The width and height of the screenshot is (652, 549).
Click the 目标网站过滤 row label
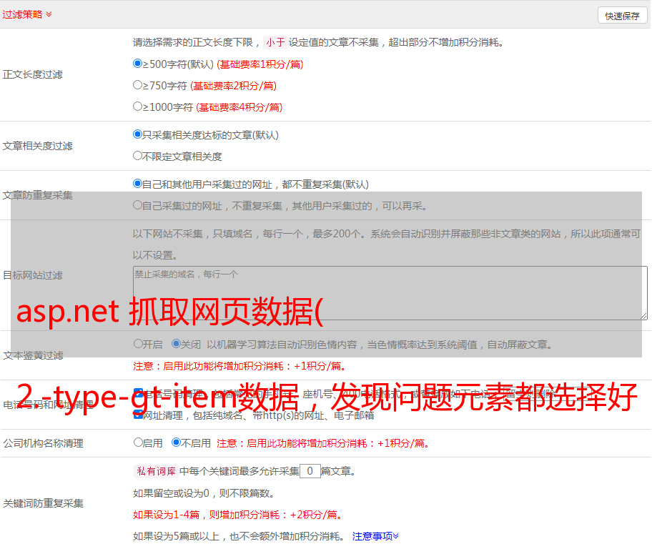pyautogui.click(x=32, y=275)
